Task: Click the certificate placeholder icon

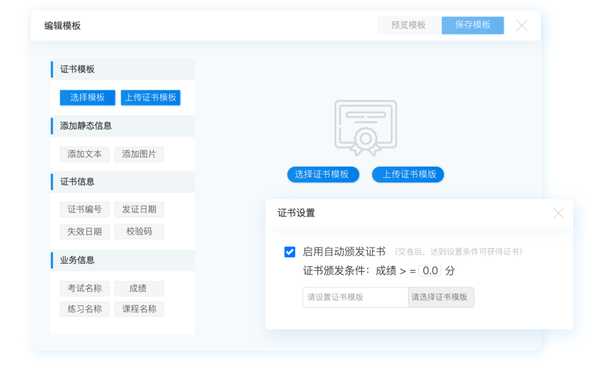Action: (x=365, y=128)
